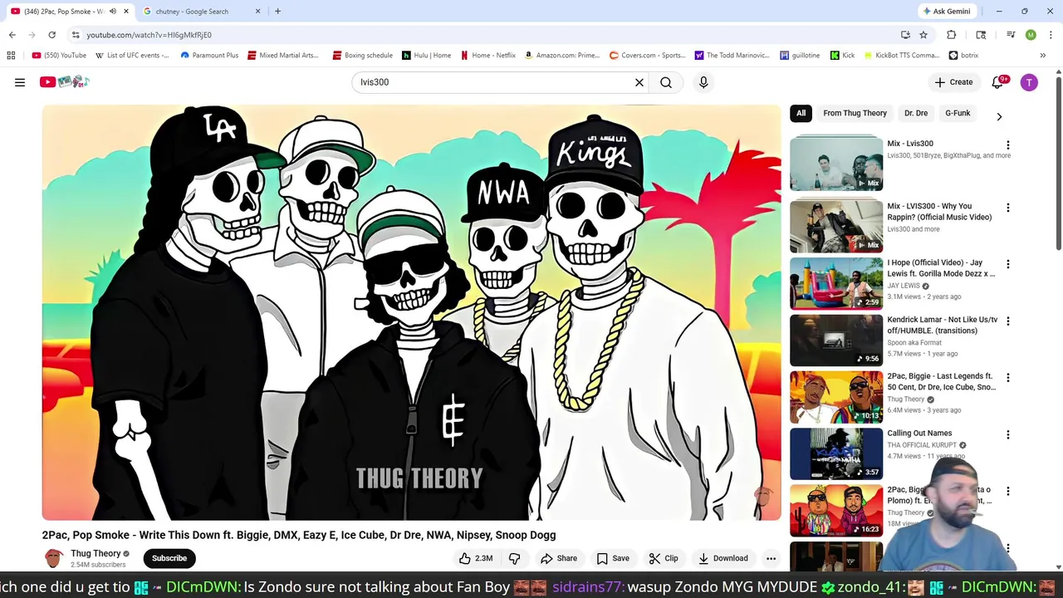Click the Create button
Viewport: 1063px width, 598px height.
click(953, 82)
